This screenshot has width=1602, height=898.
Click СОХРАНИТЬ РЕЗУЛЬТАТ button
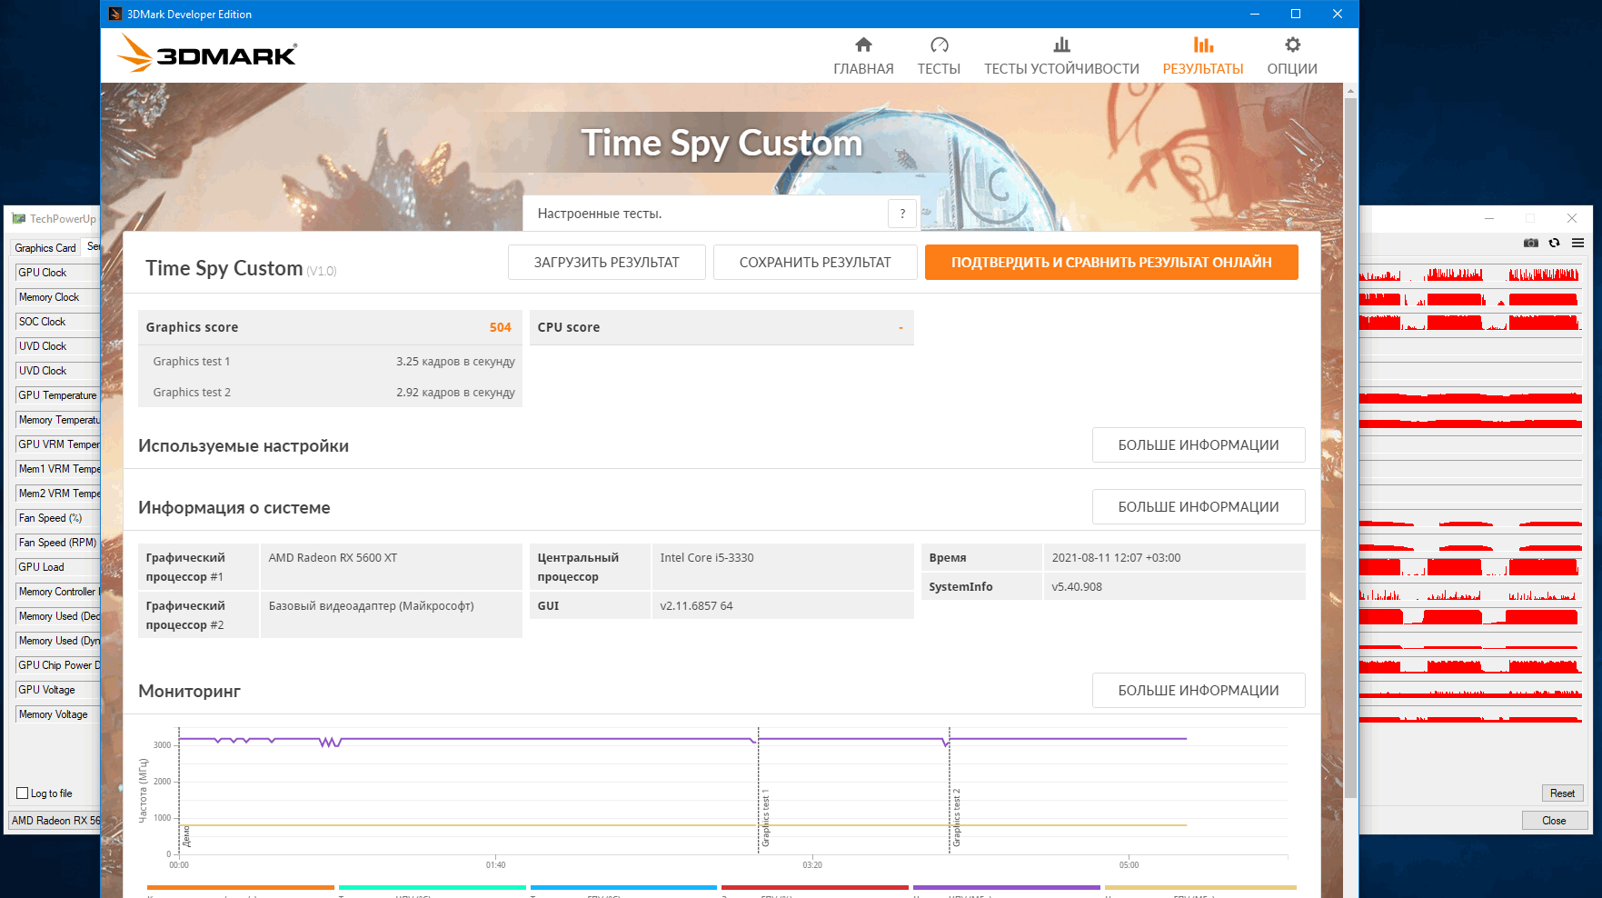click(815, 263)
